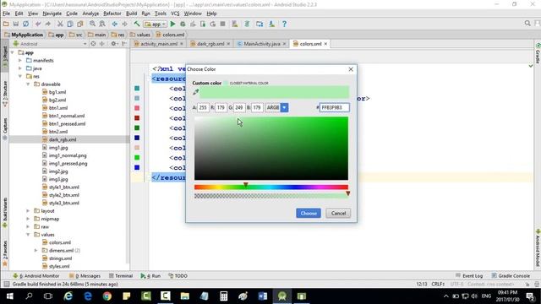The image size is (541, 304).
Task: Open the Event Log panel
Action: [469, 276]
